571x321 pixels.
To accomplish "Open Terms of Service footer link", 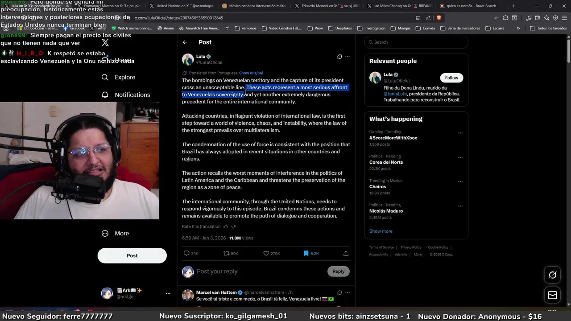I will [x=381, y=247].
